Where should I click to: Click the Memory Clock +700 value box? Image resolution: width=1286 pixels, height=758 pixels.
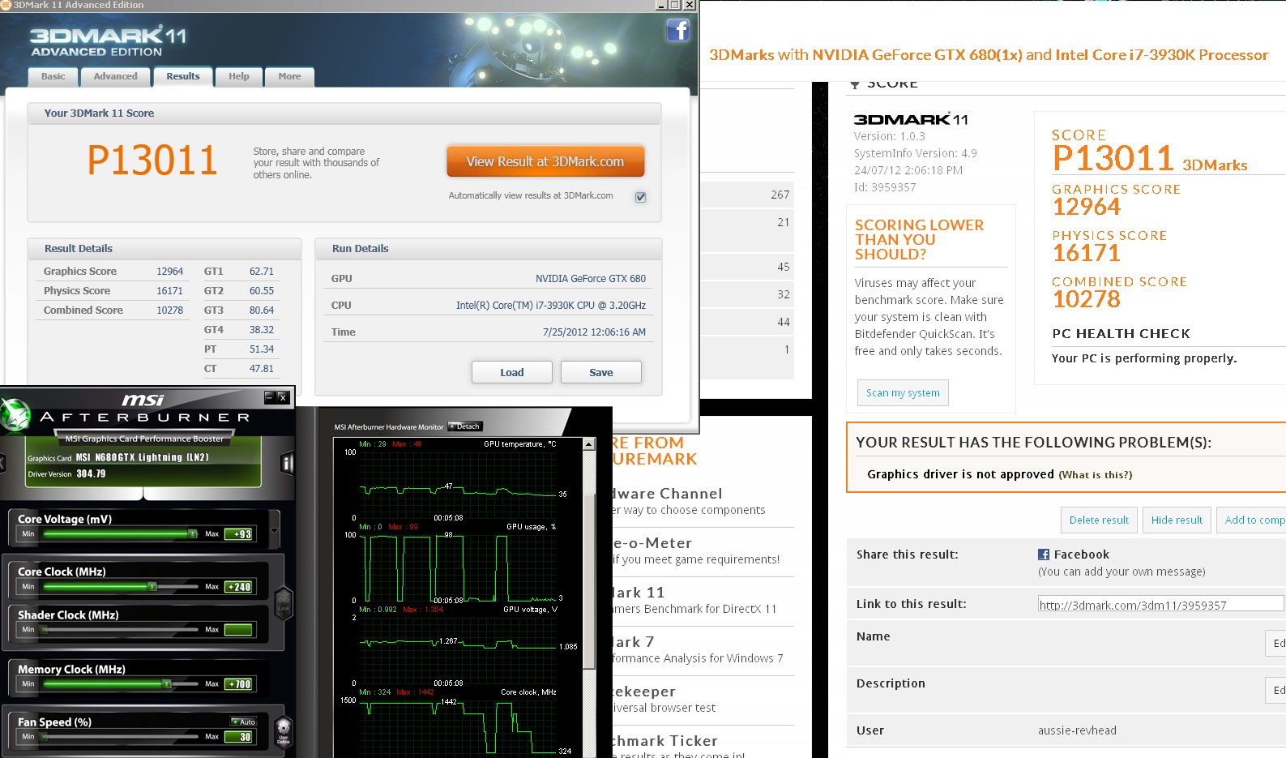pos(239,684)
